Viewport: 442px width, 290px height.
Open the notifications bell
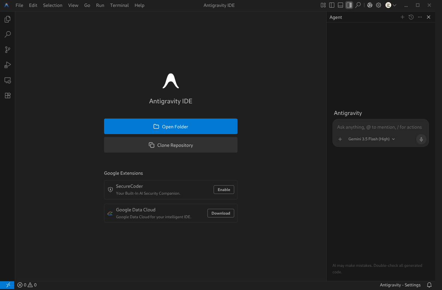[x=429, y=285]
